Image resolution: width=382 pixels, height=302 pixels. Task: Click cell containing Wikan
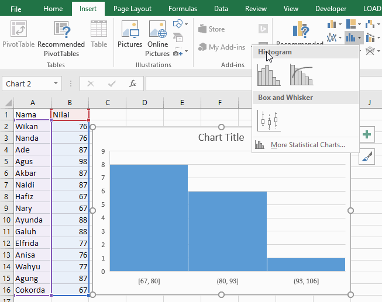coord(32,126)
